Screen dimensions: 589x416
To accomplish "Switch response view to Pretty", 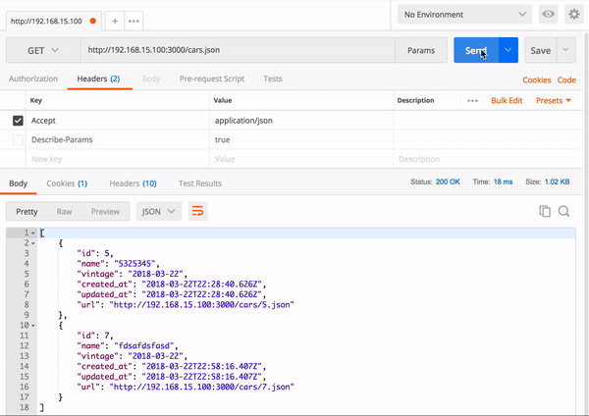I will 27,211.
